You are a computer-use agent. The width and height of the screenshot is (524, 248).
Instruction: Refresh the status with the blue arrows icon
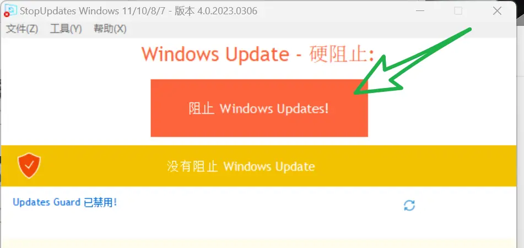tap(409, 205)
